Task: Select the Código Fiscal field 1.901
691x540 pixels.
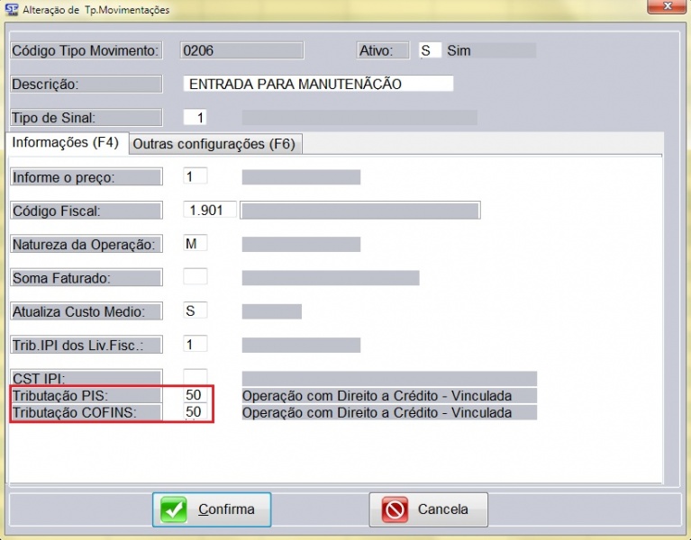Action: click(x=210, y=210)
